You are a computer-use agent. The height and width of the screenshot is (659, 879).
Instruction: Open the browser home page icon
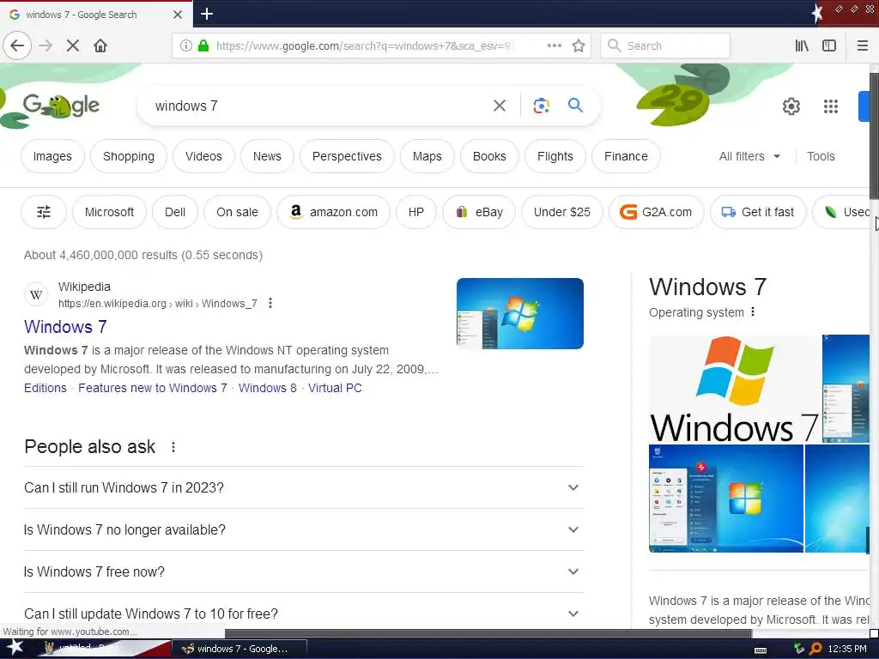coord(100,45)
